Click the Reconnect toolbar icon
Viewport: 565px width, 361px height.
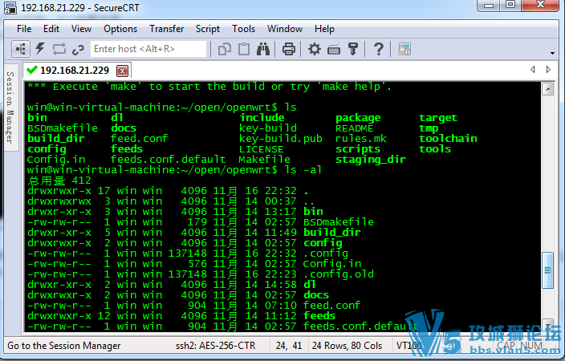[x=59, y=49]
